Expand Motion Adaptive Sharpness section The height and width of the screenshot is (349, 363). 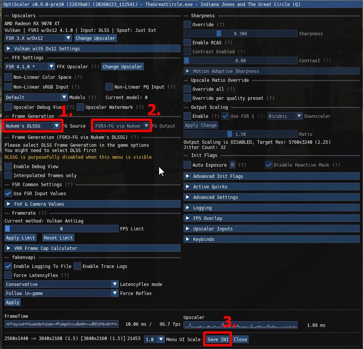(x=271, y=71)
